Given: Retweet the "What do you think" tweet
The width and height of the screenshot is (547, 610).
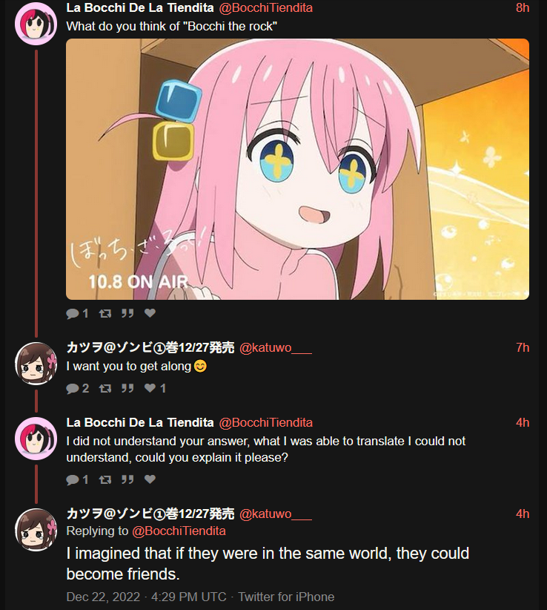Looking at the screenshot, I should (105, 313).
